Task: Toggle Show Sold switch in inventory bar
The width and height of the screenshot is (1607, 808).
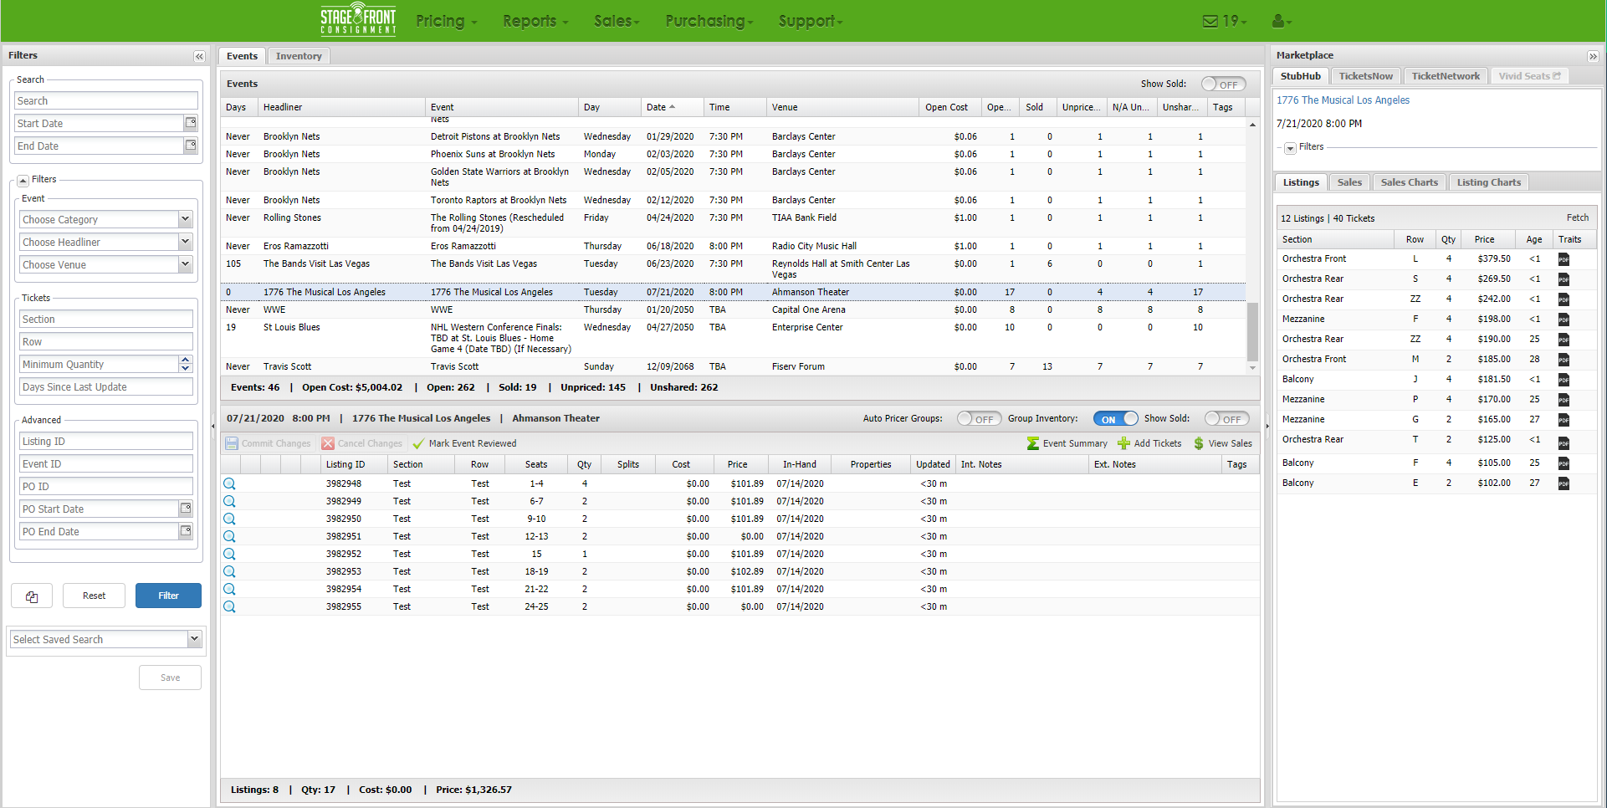Action: tap(1226, 419)
